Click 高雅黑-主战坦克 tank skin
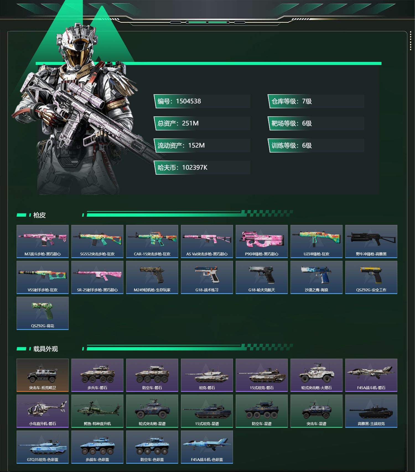415x472 pixels. click(x=371, y=411)
